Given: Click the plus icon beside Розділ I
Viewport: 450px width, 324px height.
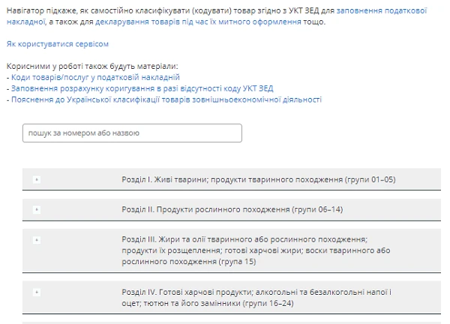Looking at the screenshot, I should pos(37,180).
